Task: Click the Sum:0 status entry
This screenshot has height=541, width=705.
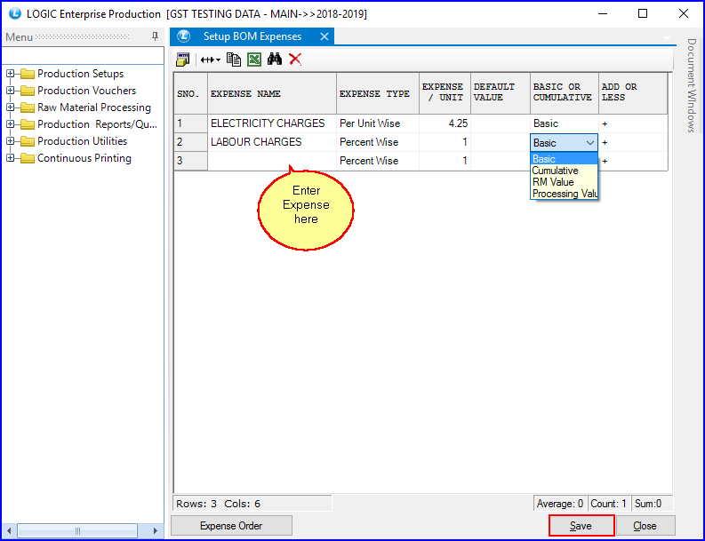Action: coord(651,504)
